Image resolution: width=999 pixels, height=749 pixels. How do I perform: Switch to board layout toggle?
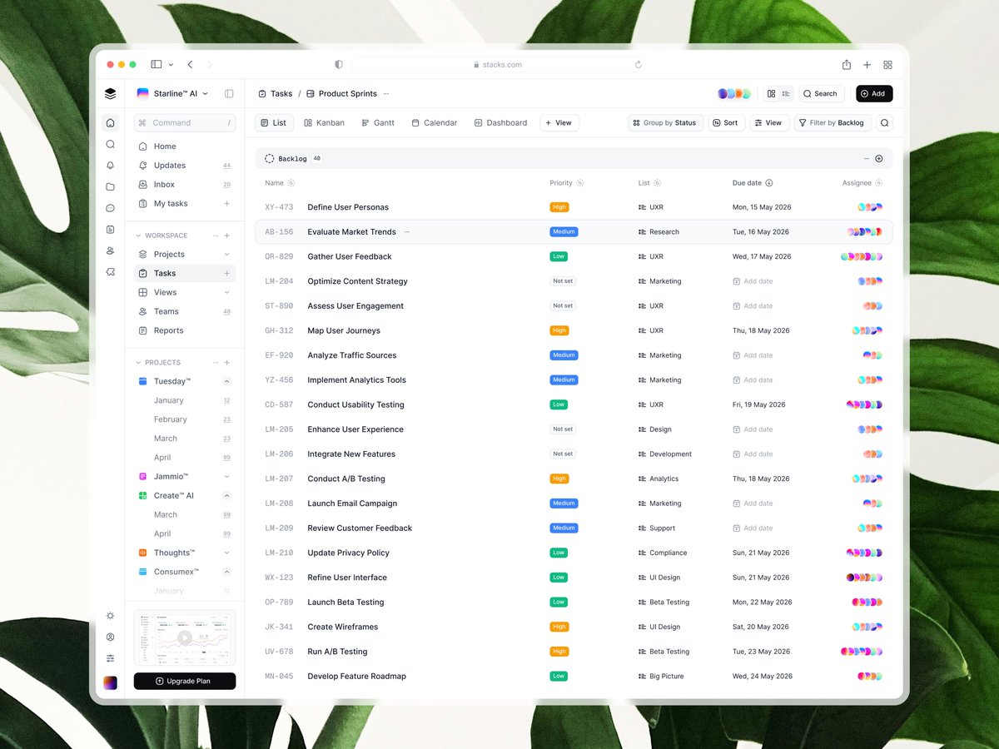pos(772,94)
